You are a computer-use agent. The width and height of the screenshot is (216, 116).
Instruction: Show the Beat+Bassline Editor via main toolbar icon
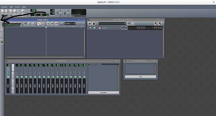tap(7, 15)
